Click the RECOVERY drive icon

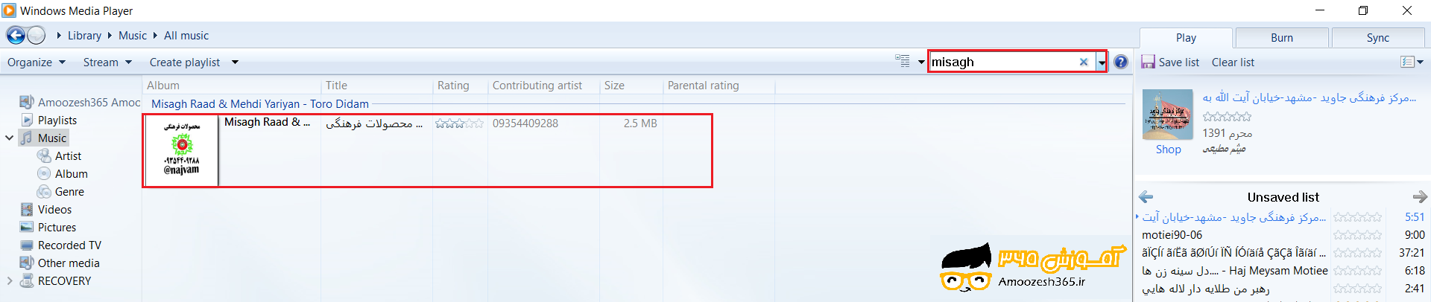pyautogui.click(x=27, y=280)
